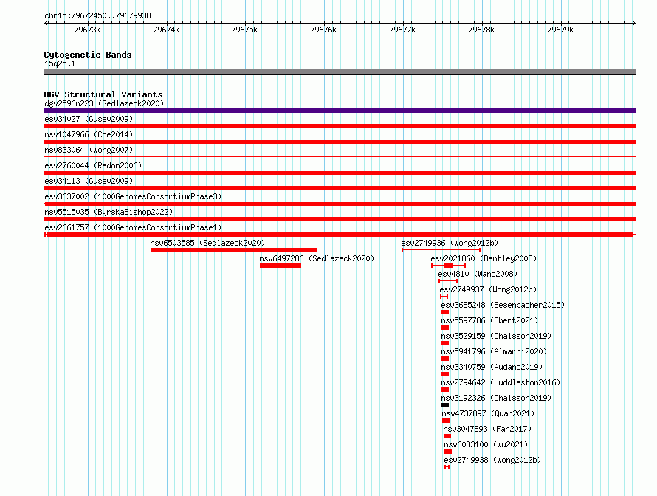Click the 79676k ruler tick mark
The width and height of the screenshot is (657, 496).
(x=324, y=23)
